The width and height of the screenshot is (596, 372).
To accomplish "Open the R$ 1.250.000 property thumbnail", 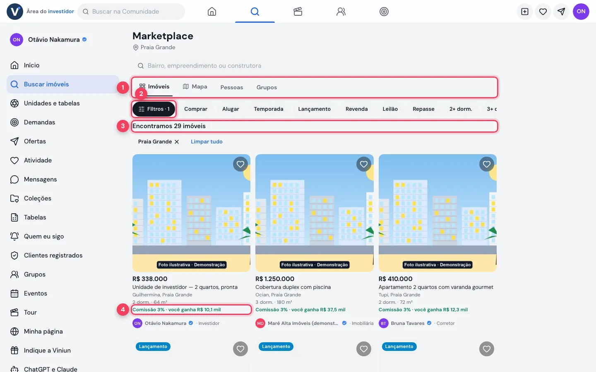I will click(315, 213).
